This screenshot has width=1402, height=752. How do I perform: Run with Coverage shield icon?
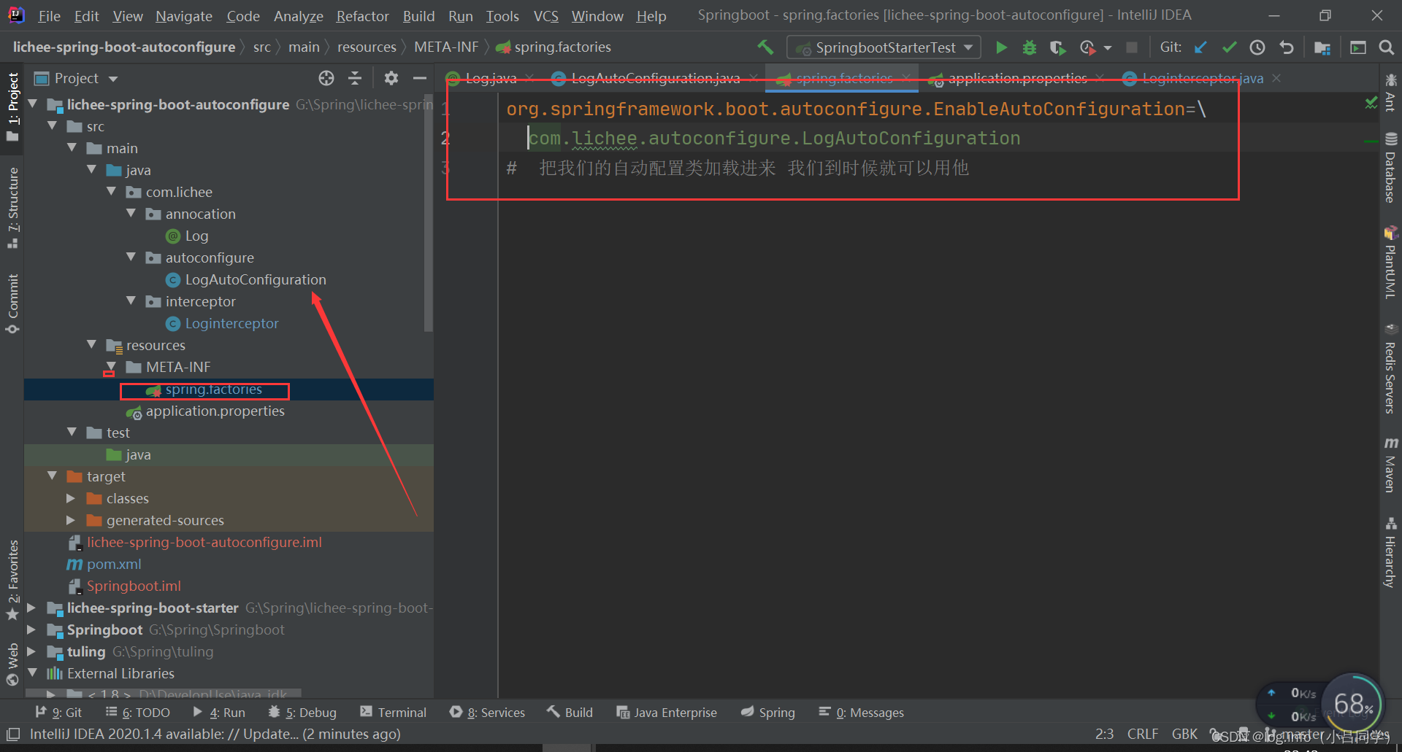coord(1057,47)
